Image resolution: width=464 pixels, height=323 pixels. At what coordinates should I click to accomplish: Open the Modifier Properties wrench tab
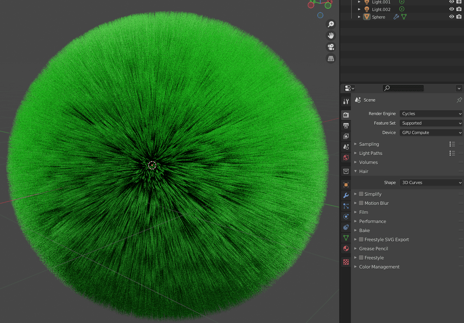(346, 195)
